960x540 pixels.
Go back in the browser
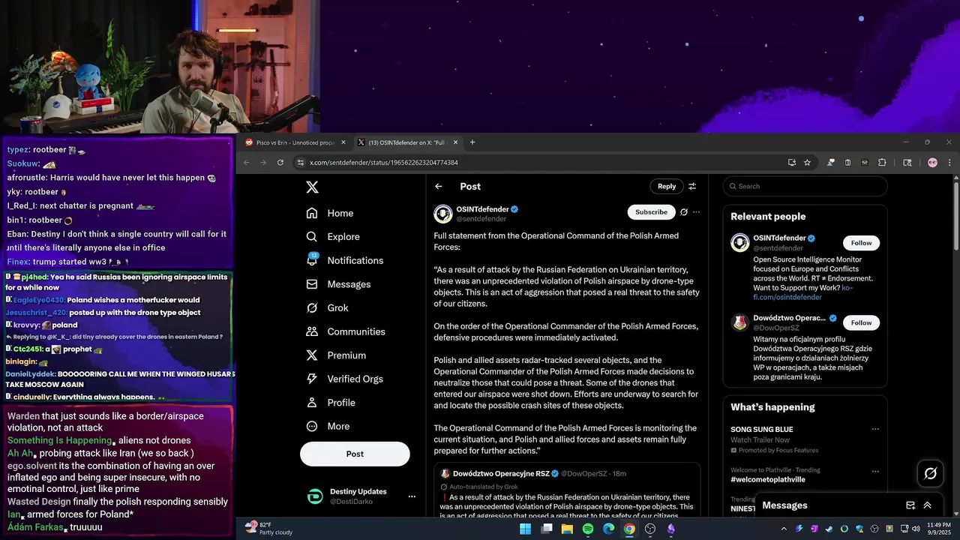[x=246, y=162]
